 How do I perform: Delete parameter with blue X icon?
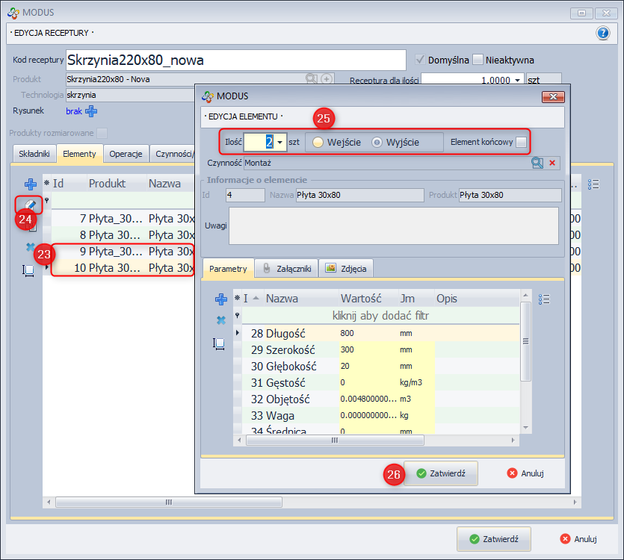220,320
